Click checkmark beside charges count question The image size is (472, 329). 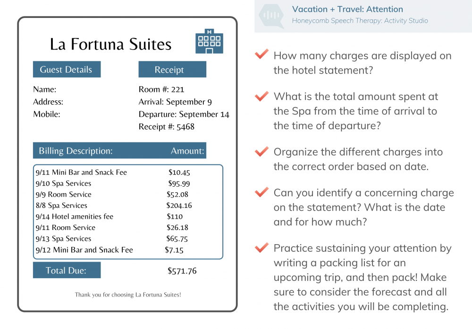click(261, 54)
